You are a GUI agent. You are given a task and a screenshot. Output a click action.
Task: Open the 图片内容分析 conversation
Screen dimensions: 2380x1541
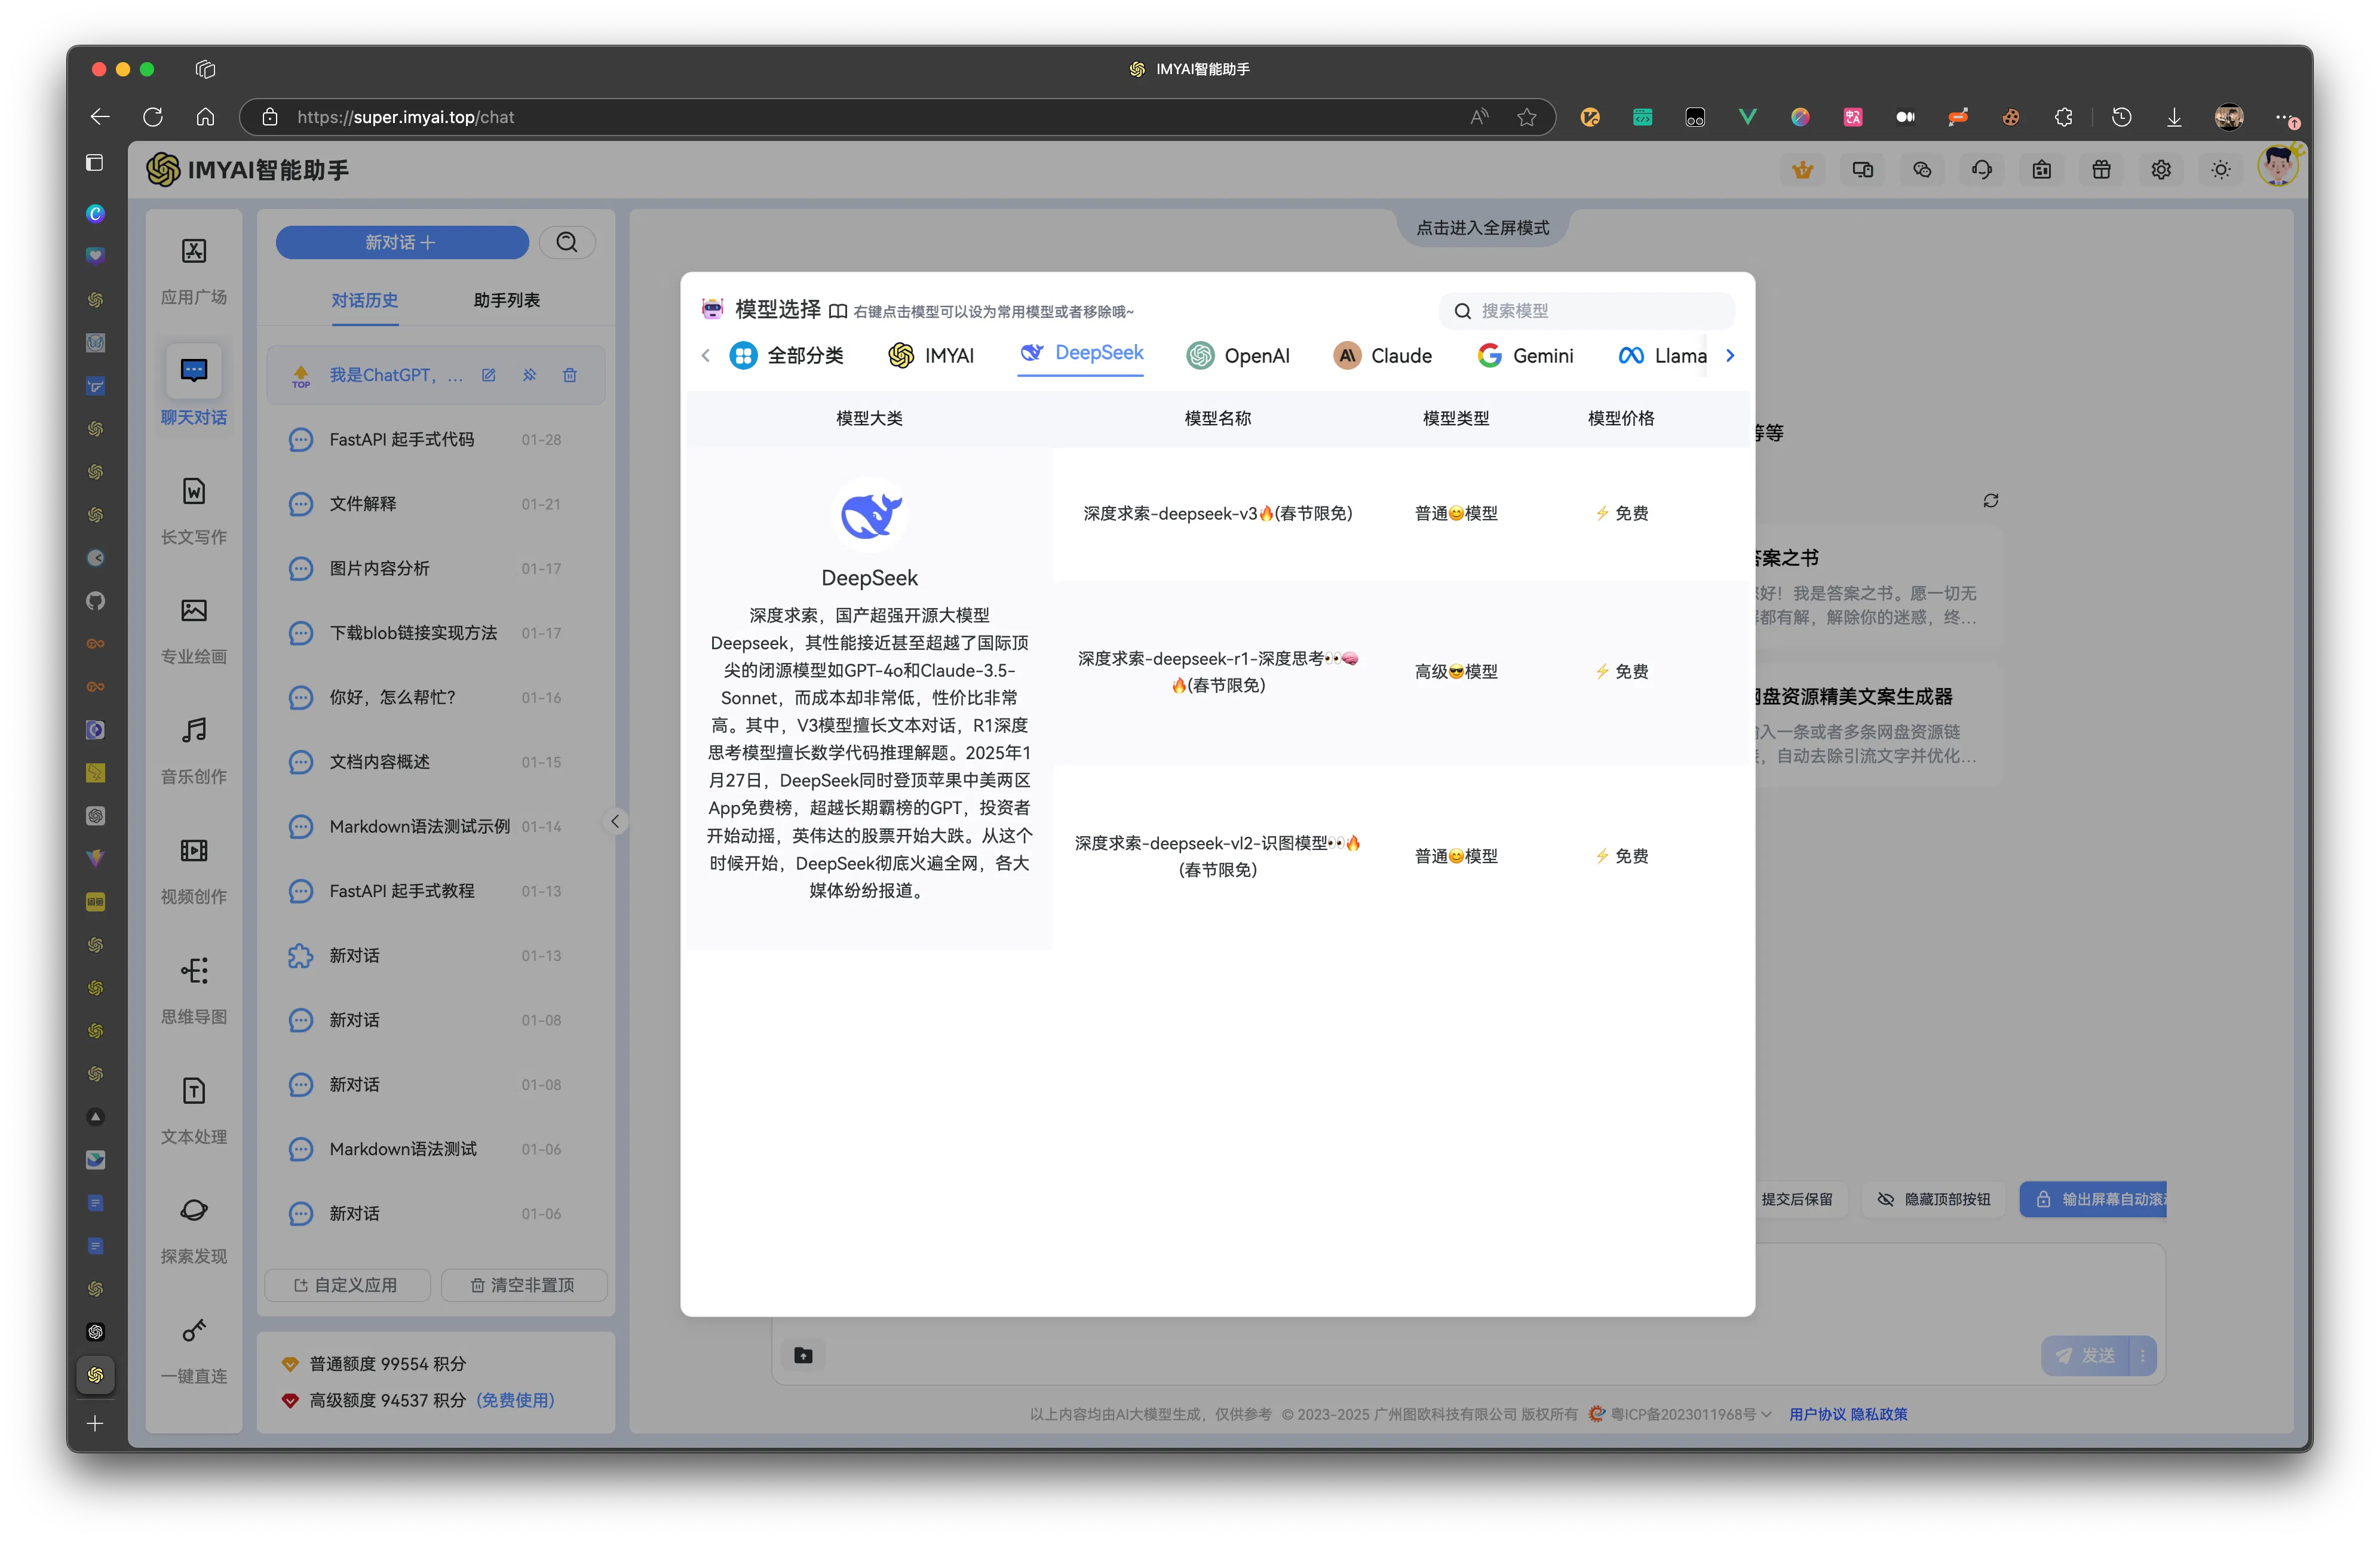pyautogui.click(x=435, y=568)
